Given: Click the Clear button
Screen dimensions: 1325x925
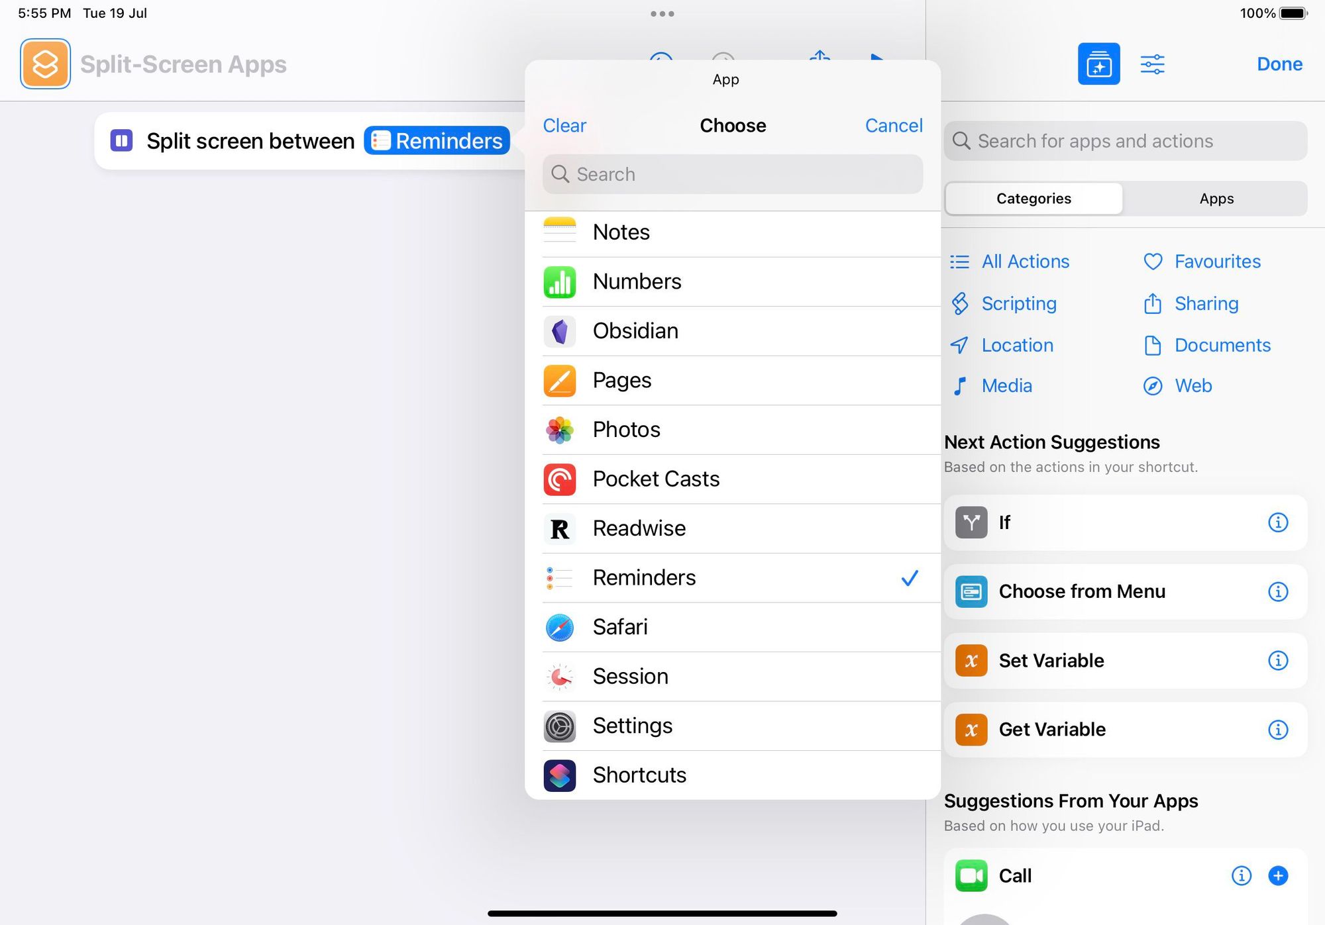Looking at the screenshot, I should coord(564,124).
